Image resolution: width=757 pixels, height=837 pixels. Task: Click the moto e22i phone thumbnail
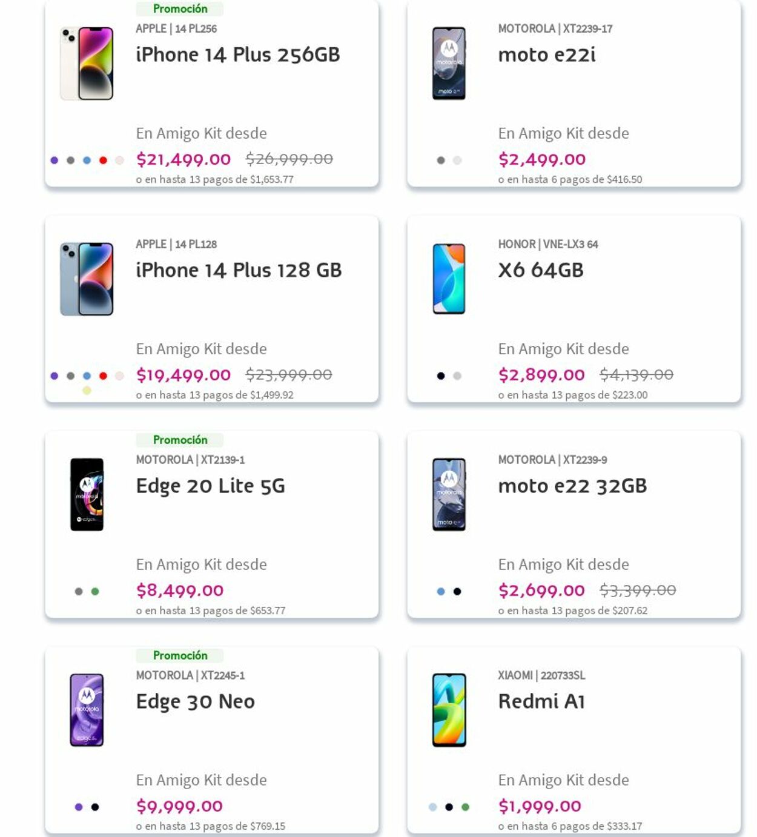[x=449, y=64]
